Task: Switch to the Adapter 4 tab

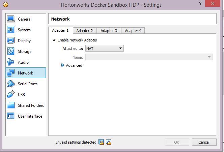Action: 133,31
